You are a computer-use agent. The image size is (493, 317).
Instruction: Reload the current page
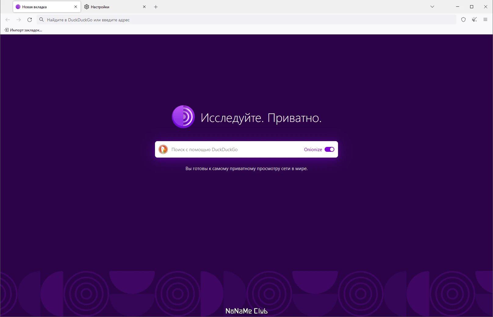tap(30, 20)
